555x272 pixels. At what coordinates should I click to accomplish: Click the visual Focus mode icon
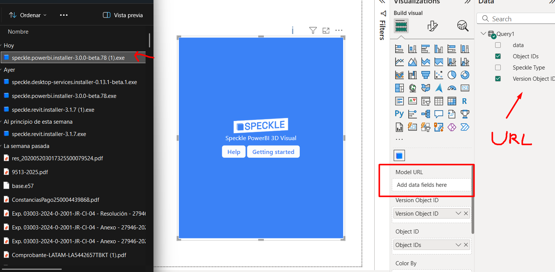(326, 31)
